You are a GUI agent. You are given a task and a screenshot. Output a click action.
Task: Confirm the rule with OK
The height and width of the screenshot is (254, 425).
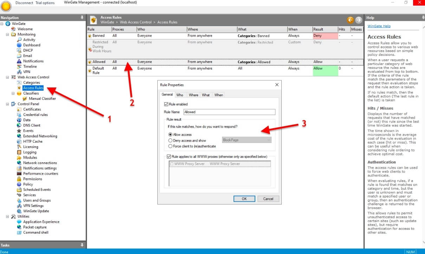coord(244,199)
